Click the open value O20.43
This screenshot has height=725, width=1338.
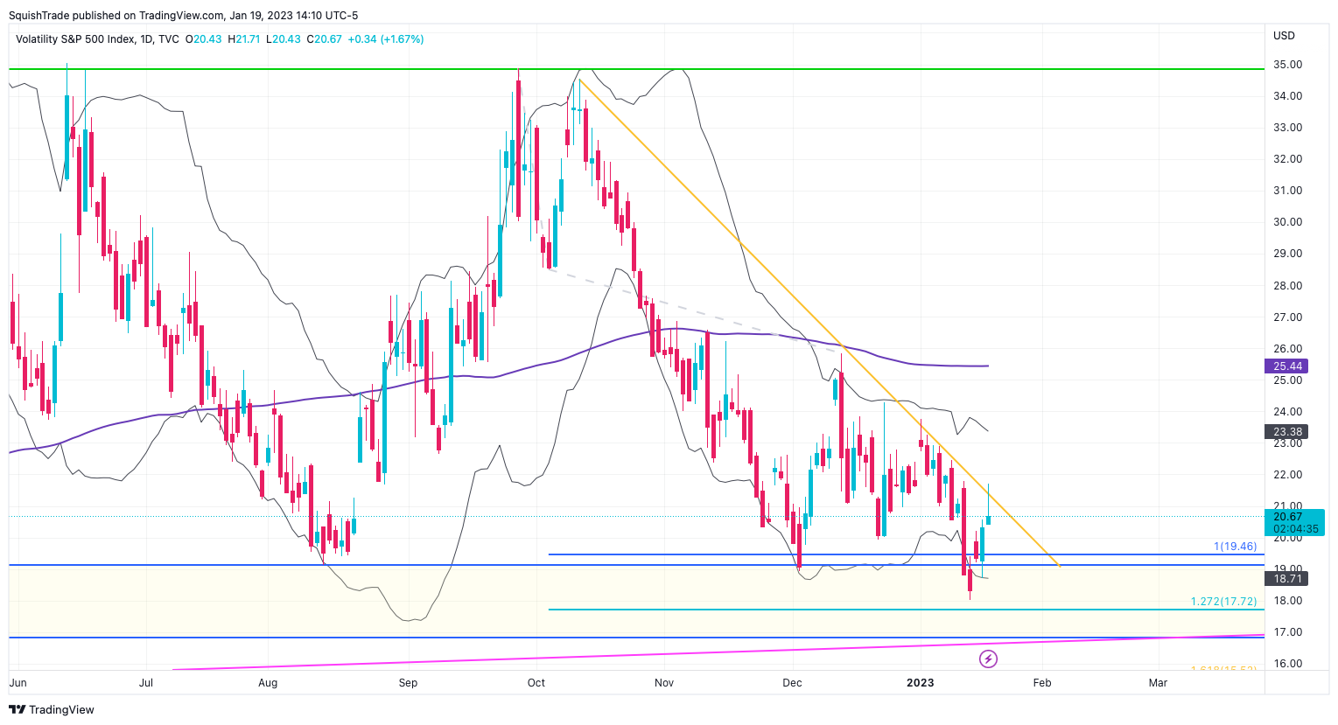click(203, 39)
